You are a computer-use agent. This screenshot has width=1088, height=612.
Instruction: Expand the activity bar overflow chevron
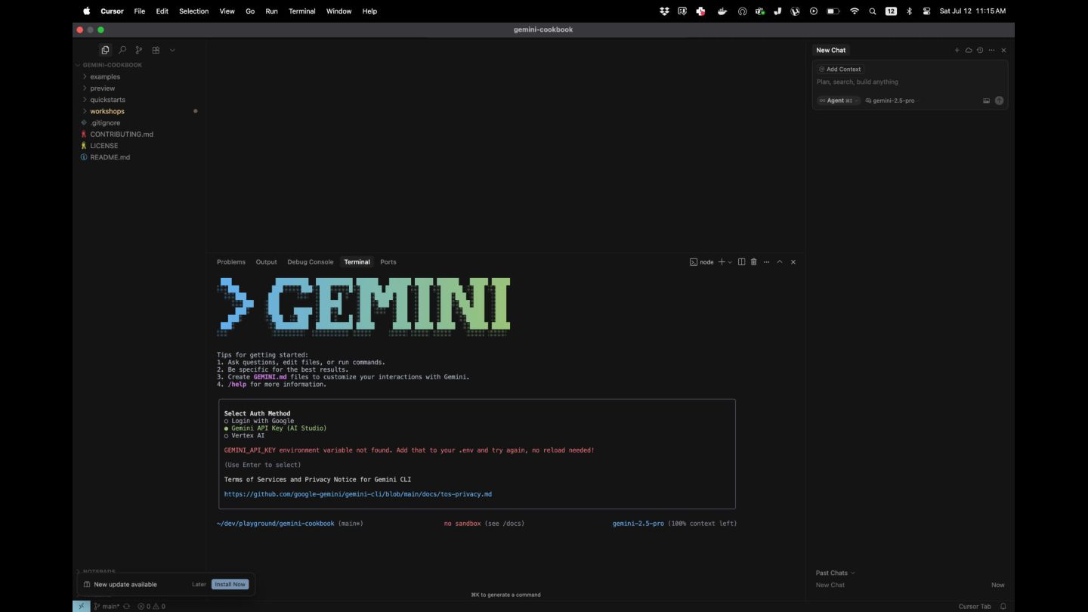point(172,50)
